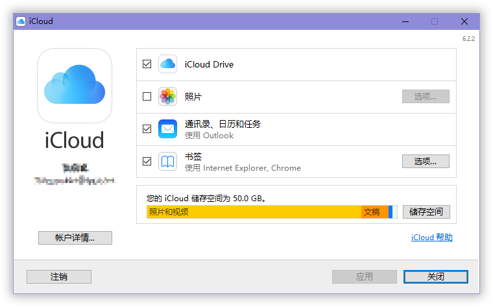The image size is (493, 307).
Task: Click the orange 文稿 storage segment
Action: pos(375,212)
